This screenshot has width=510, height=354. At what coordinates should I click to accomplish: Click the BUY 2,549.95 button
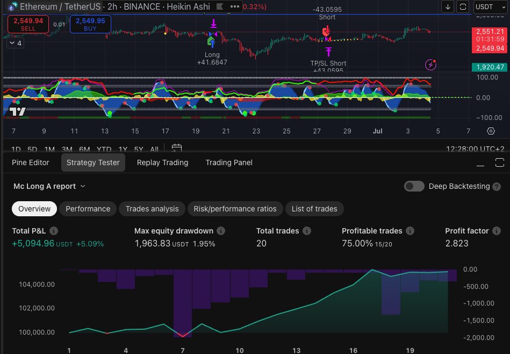(x=90, y=24)
